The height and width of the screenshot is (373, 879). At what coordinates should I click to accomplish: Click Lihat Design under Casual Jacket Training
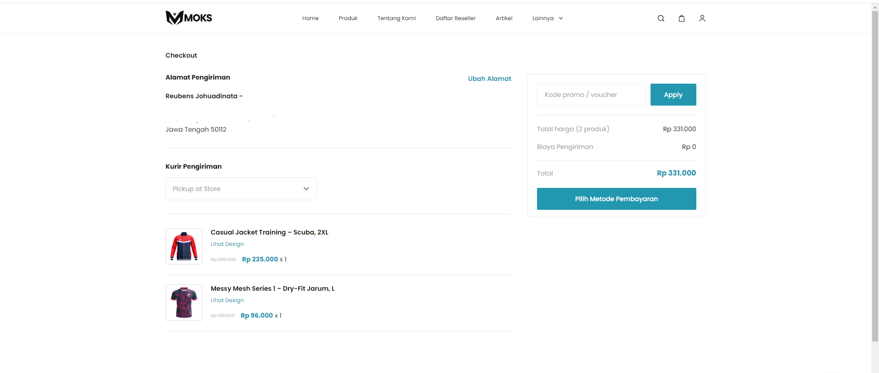tap(227, 244)
